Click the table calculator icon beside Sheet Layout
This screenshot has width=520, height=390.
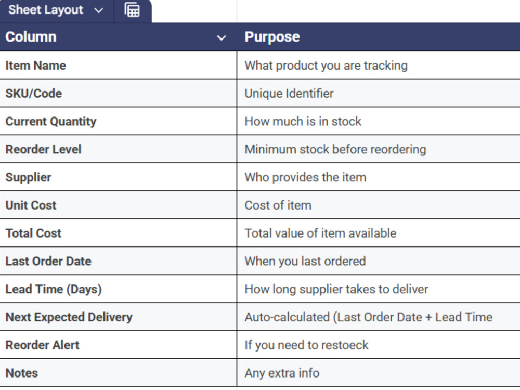point(132,9)
